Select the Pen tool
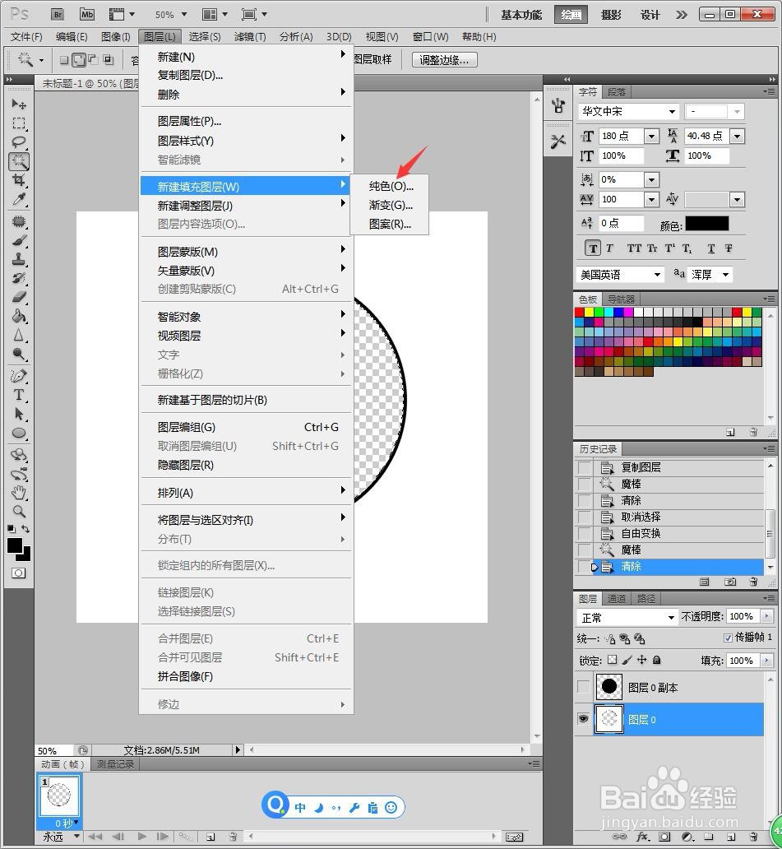The width and height of the screenshot is (782, 849). pos(19,376)
